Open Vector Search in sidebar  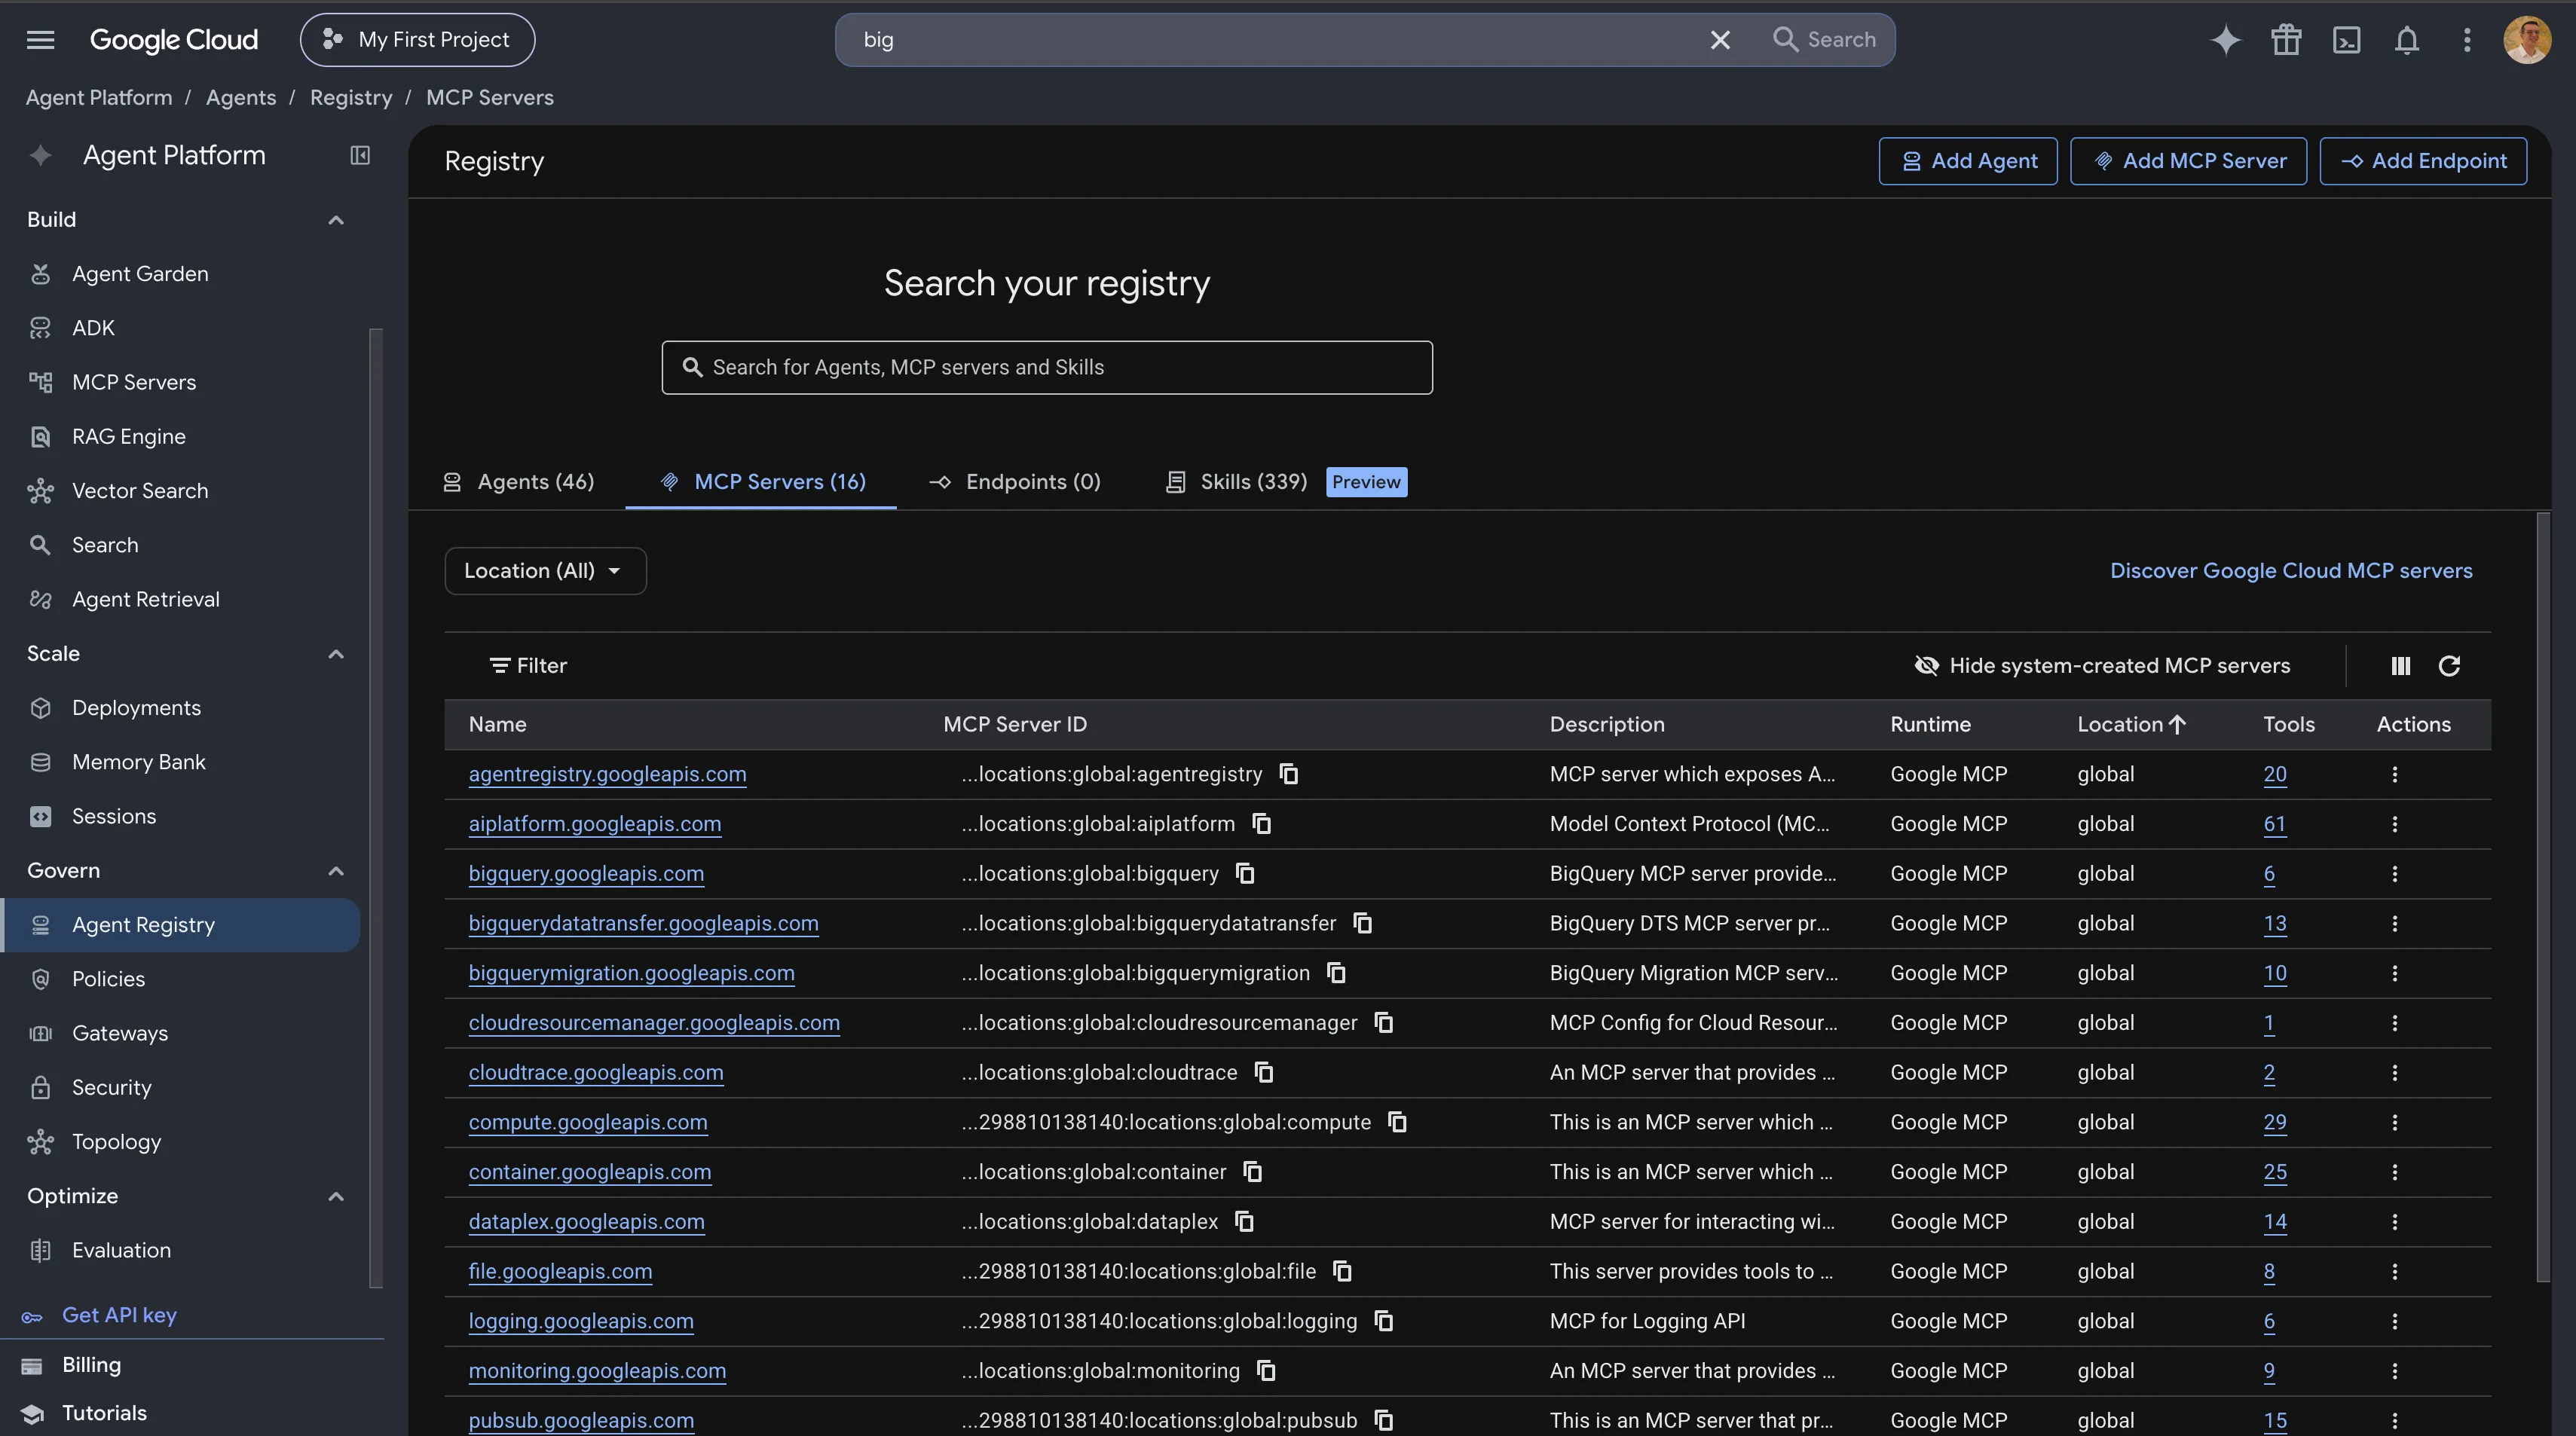tap(140, 491)
